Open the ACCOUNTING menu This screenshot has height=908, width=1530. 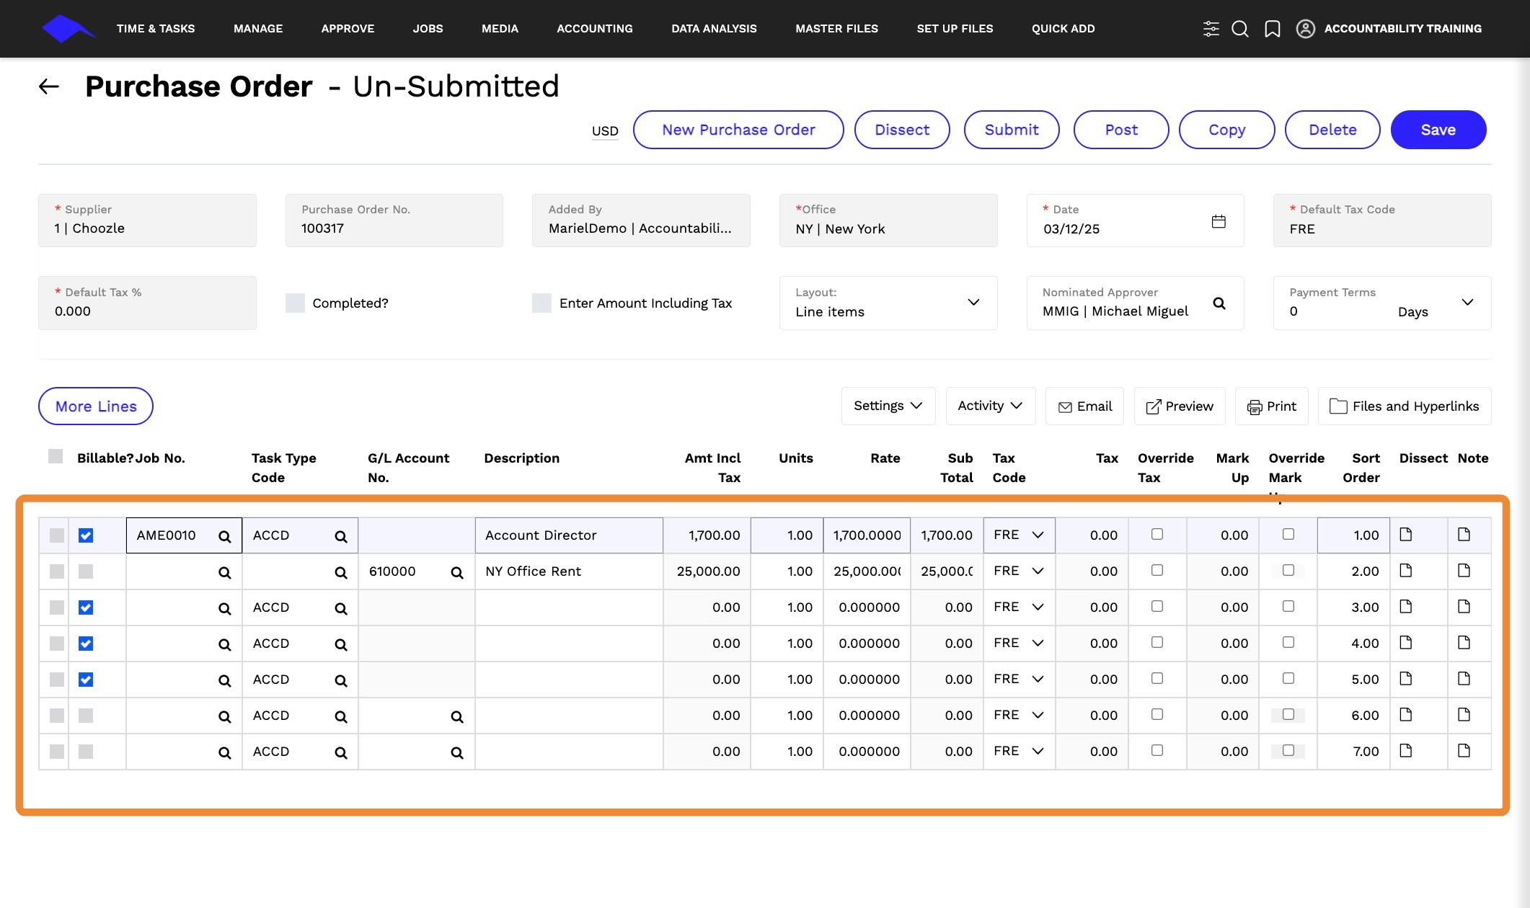(x=595, y=29)
